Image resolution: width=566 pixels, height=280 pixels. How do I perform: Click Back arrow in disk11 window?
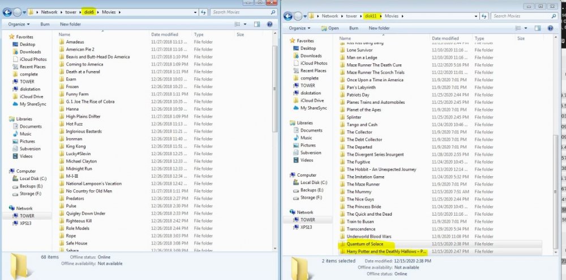click(x=288, y=16)
